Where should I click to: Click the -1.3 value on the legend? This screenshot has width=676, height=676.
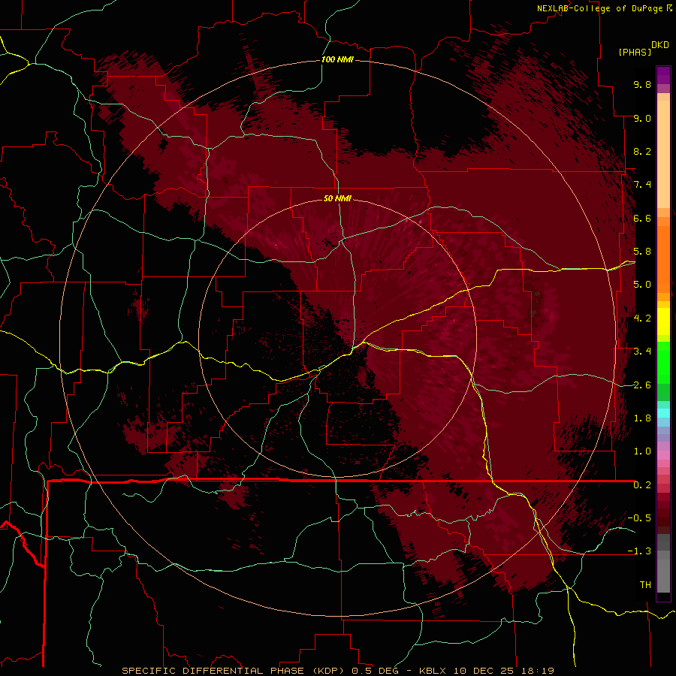coord(639,551)
